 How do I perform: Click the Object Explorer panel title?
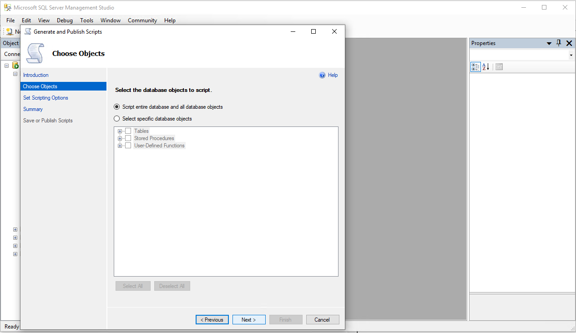(11, 43)
